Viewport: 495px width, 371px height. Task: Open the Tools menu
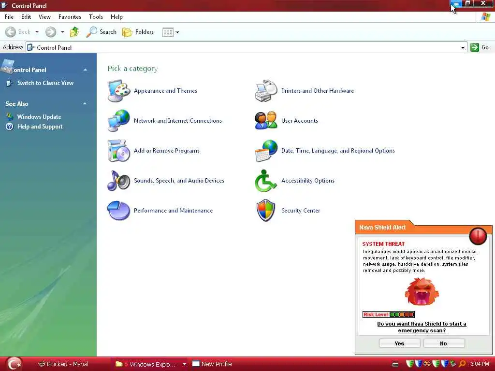coord(96,17)
